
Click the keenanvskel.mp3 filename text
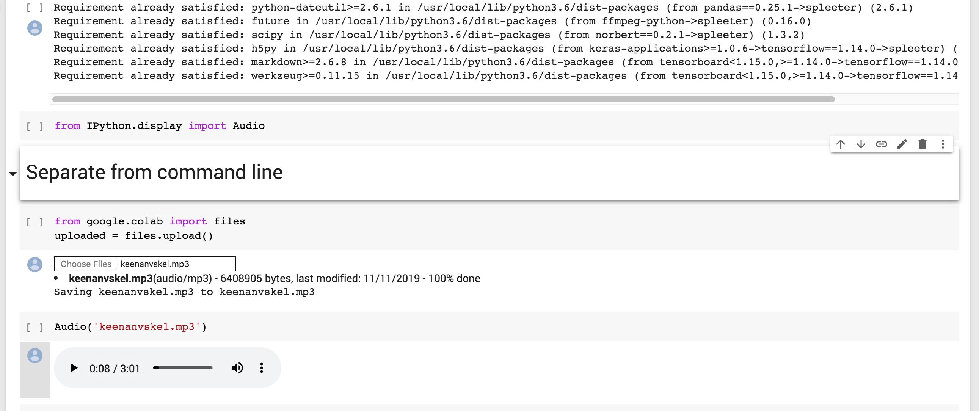coord(155,264)
